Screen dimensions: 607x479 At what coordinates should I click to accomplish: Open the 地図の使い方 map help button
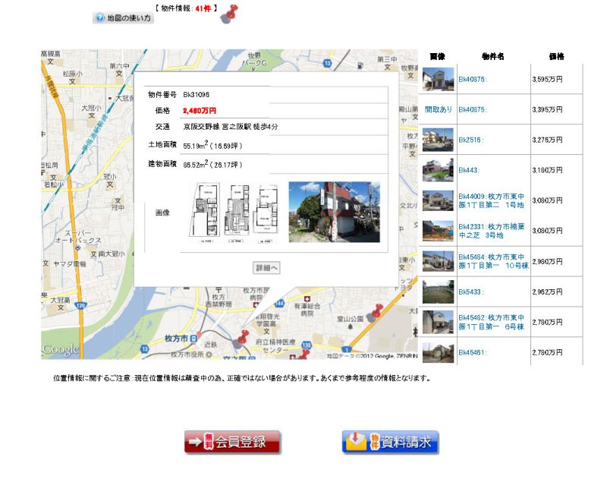[x=123, y=17]
